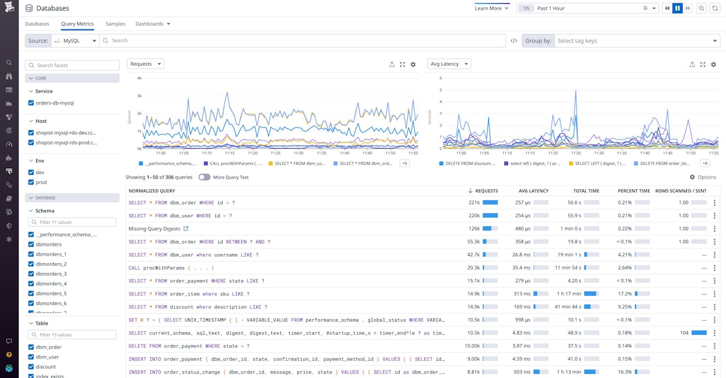Open the Requests chart export icon
The width and height of the screenshot is (726, 378).
pyautogui.click(x=391, y=64)
